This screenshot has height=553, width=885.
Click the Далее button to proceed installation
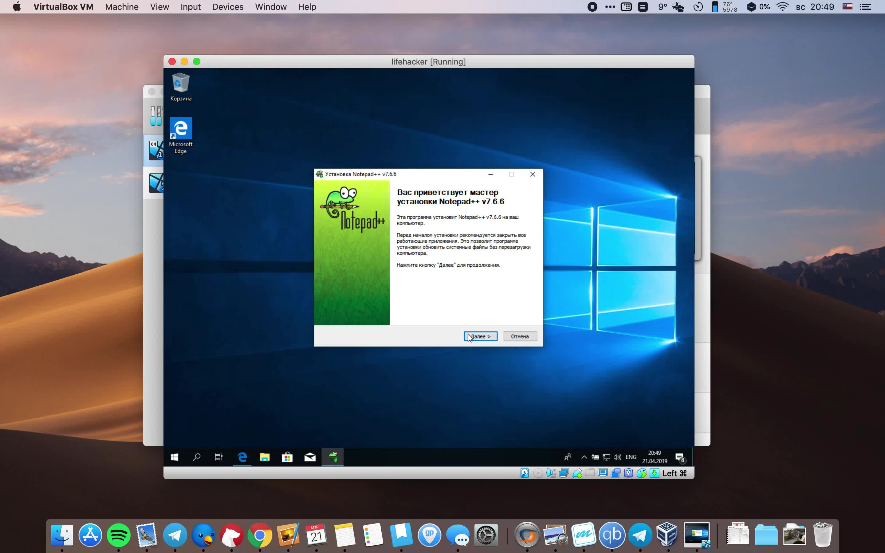click(x=480, y=336)
